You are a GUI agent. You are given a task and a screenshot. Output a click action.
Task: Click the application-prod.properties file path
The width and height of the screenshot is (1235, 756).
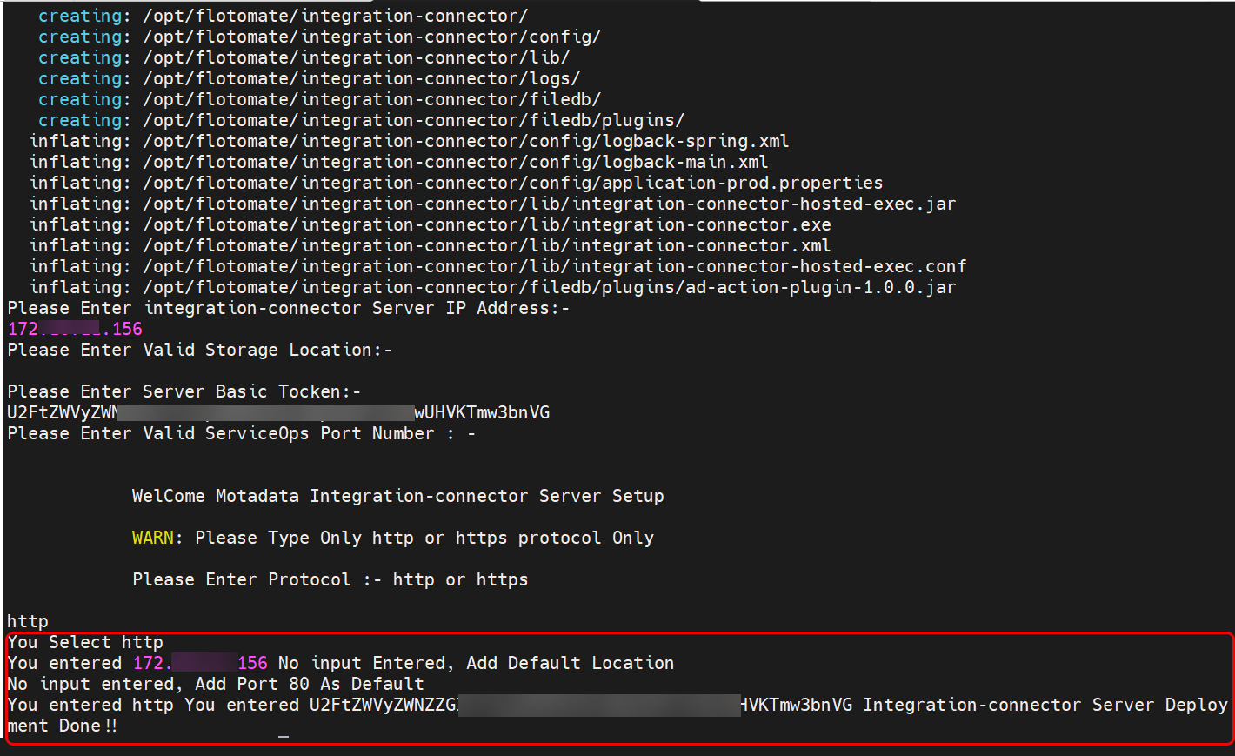[x=512, y=183]
